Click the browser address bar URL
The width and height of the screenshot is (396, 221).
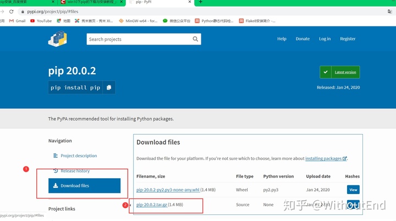(53, 12)
